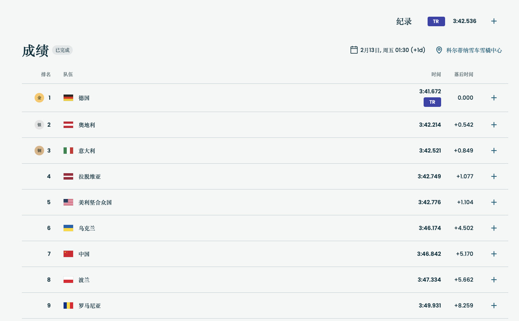The image size is (519, 321).
Task: Click the German flag icon
Action: pos(68,98)
